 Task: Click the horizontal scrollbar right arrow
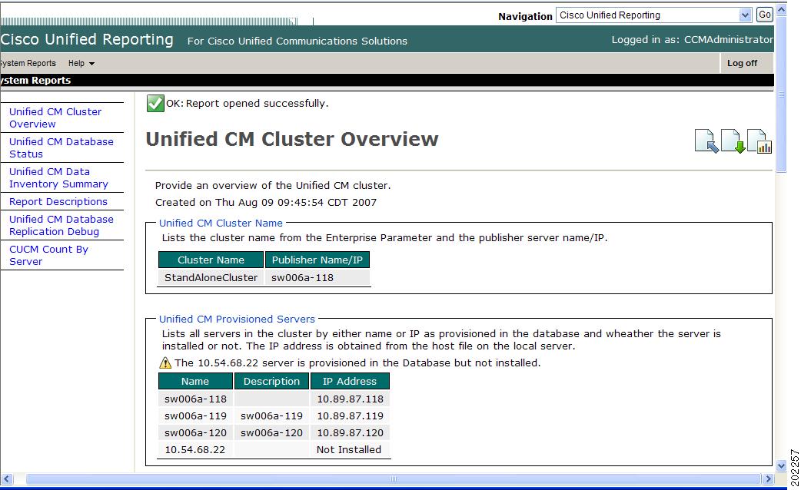[x=768, y=478]
